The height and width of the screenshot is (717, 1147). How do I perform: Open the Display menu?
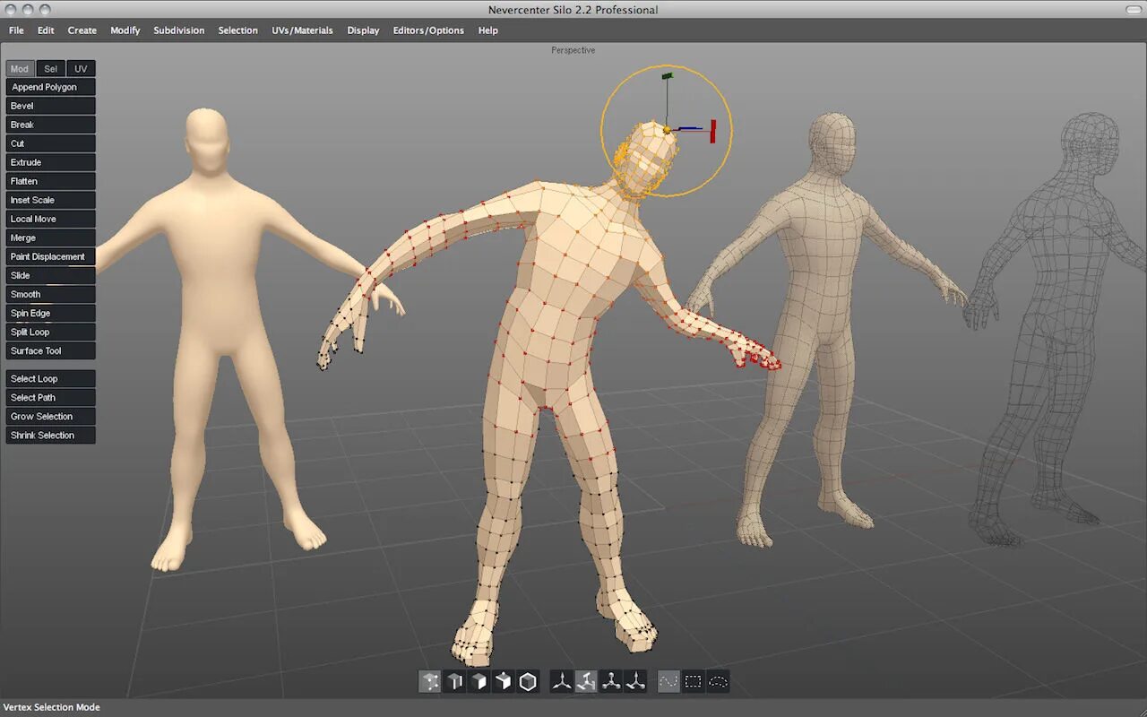click(x=363, y=30)
